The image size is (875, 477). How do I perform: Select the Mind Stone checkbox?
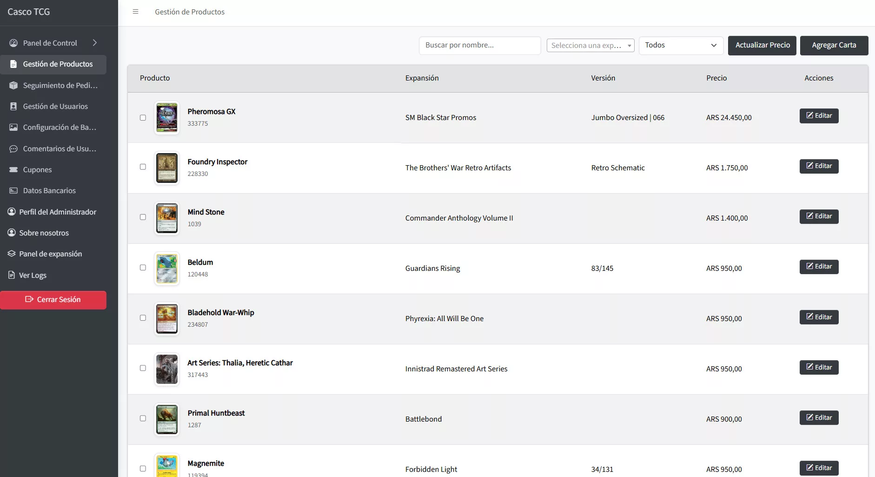coord(143,217)
